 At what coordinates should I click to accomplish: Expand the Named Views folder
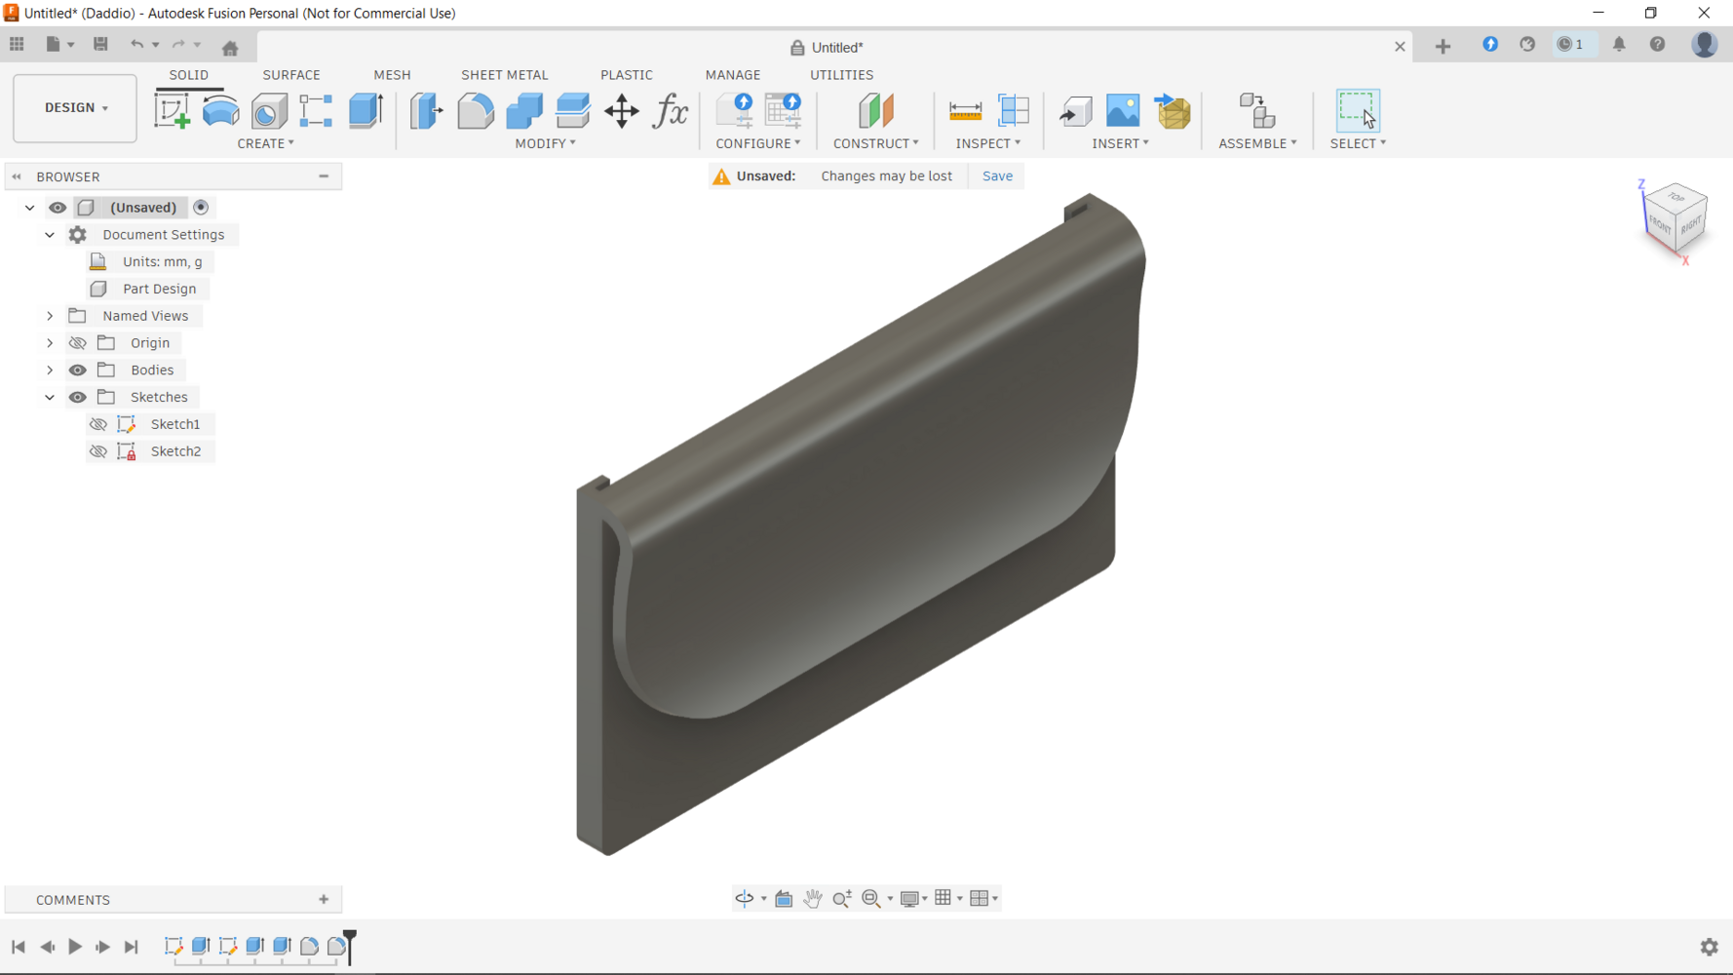(50, 316)
